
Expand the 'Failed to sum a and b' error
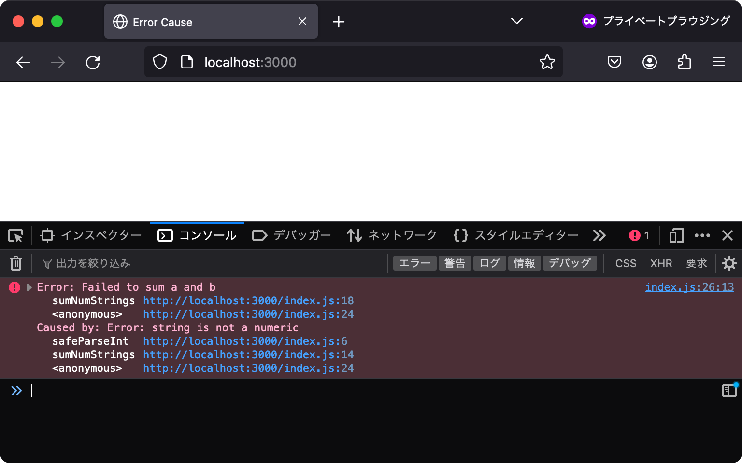(29, 287)
